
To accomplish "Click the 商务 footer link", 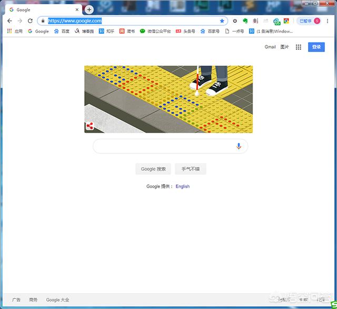I will pos(33,300).
